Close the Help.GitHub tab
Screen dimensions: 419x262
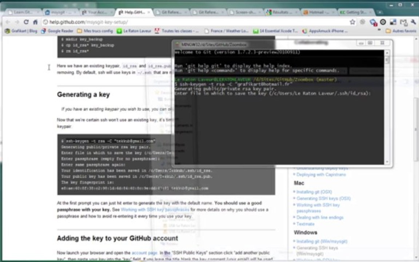(x=149, y=12)
